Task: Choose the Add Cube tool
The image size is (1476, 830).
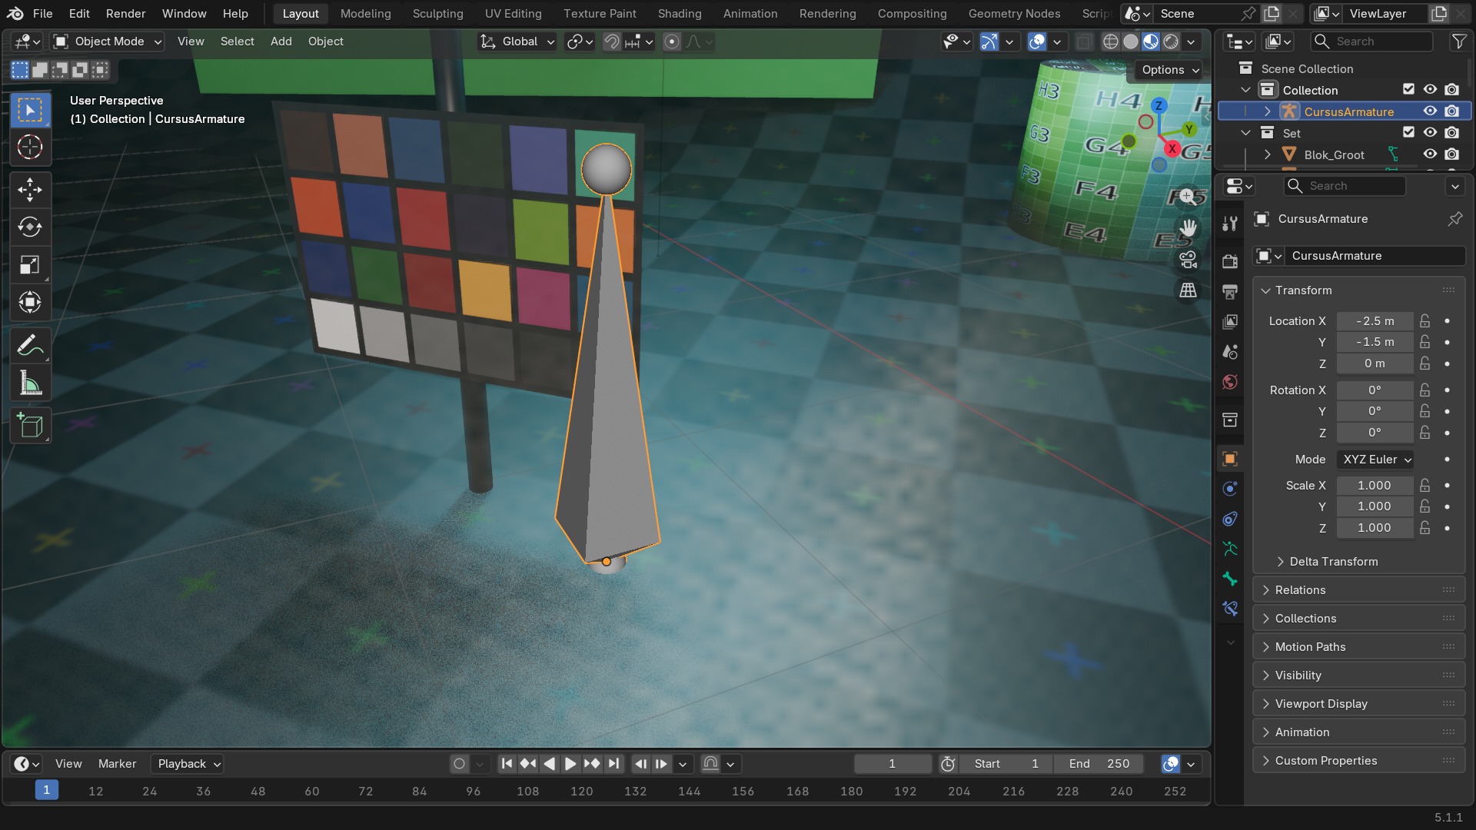Action: pos(30,426)
